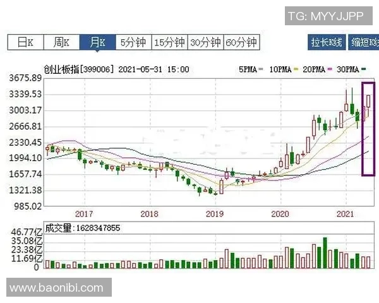379x303 pixels.
Task: Click the 3003.17 price axis label
Action: [x=25, y=110]
